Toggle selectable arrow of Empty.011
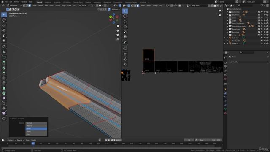The image size is (270, 152). coord(262,41)
